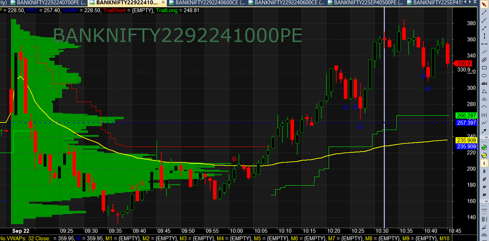This screenshot has width=489, height=241.
Task: Select the ellipse drawing tool
Action: [x=484, y=76]
